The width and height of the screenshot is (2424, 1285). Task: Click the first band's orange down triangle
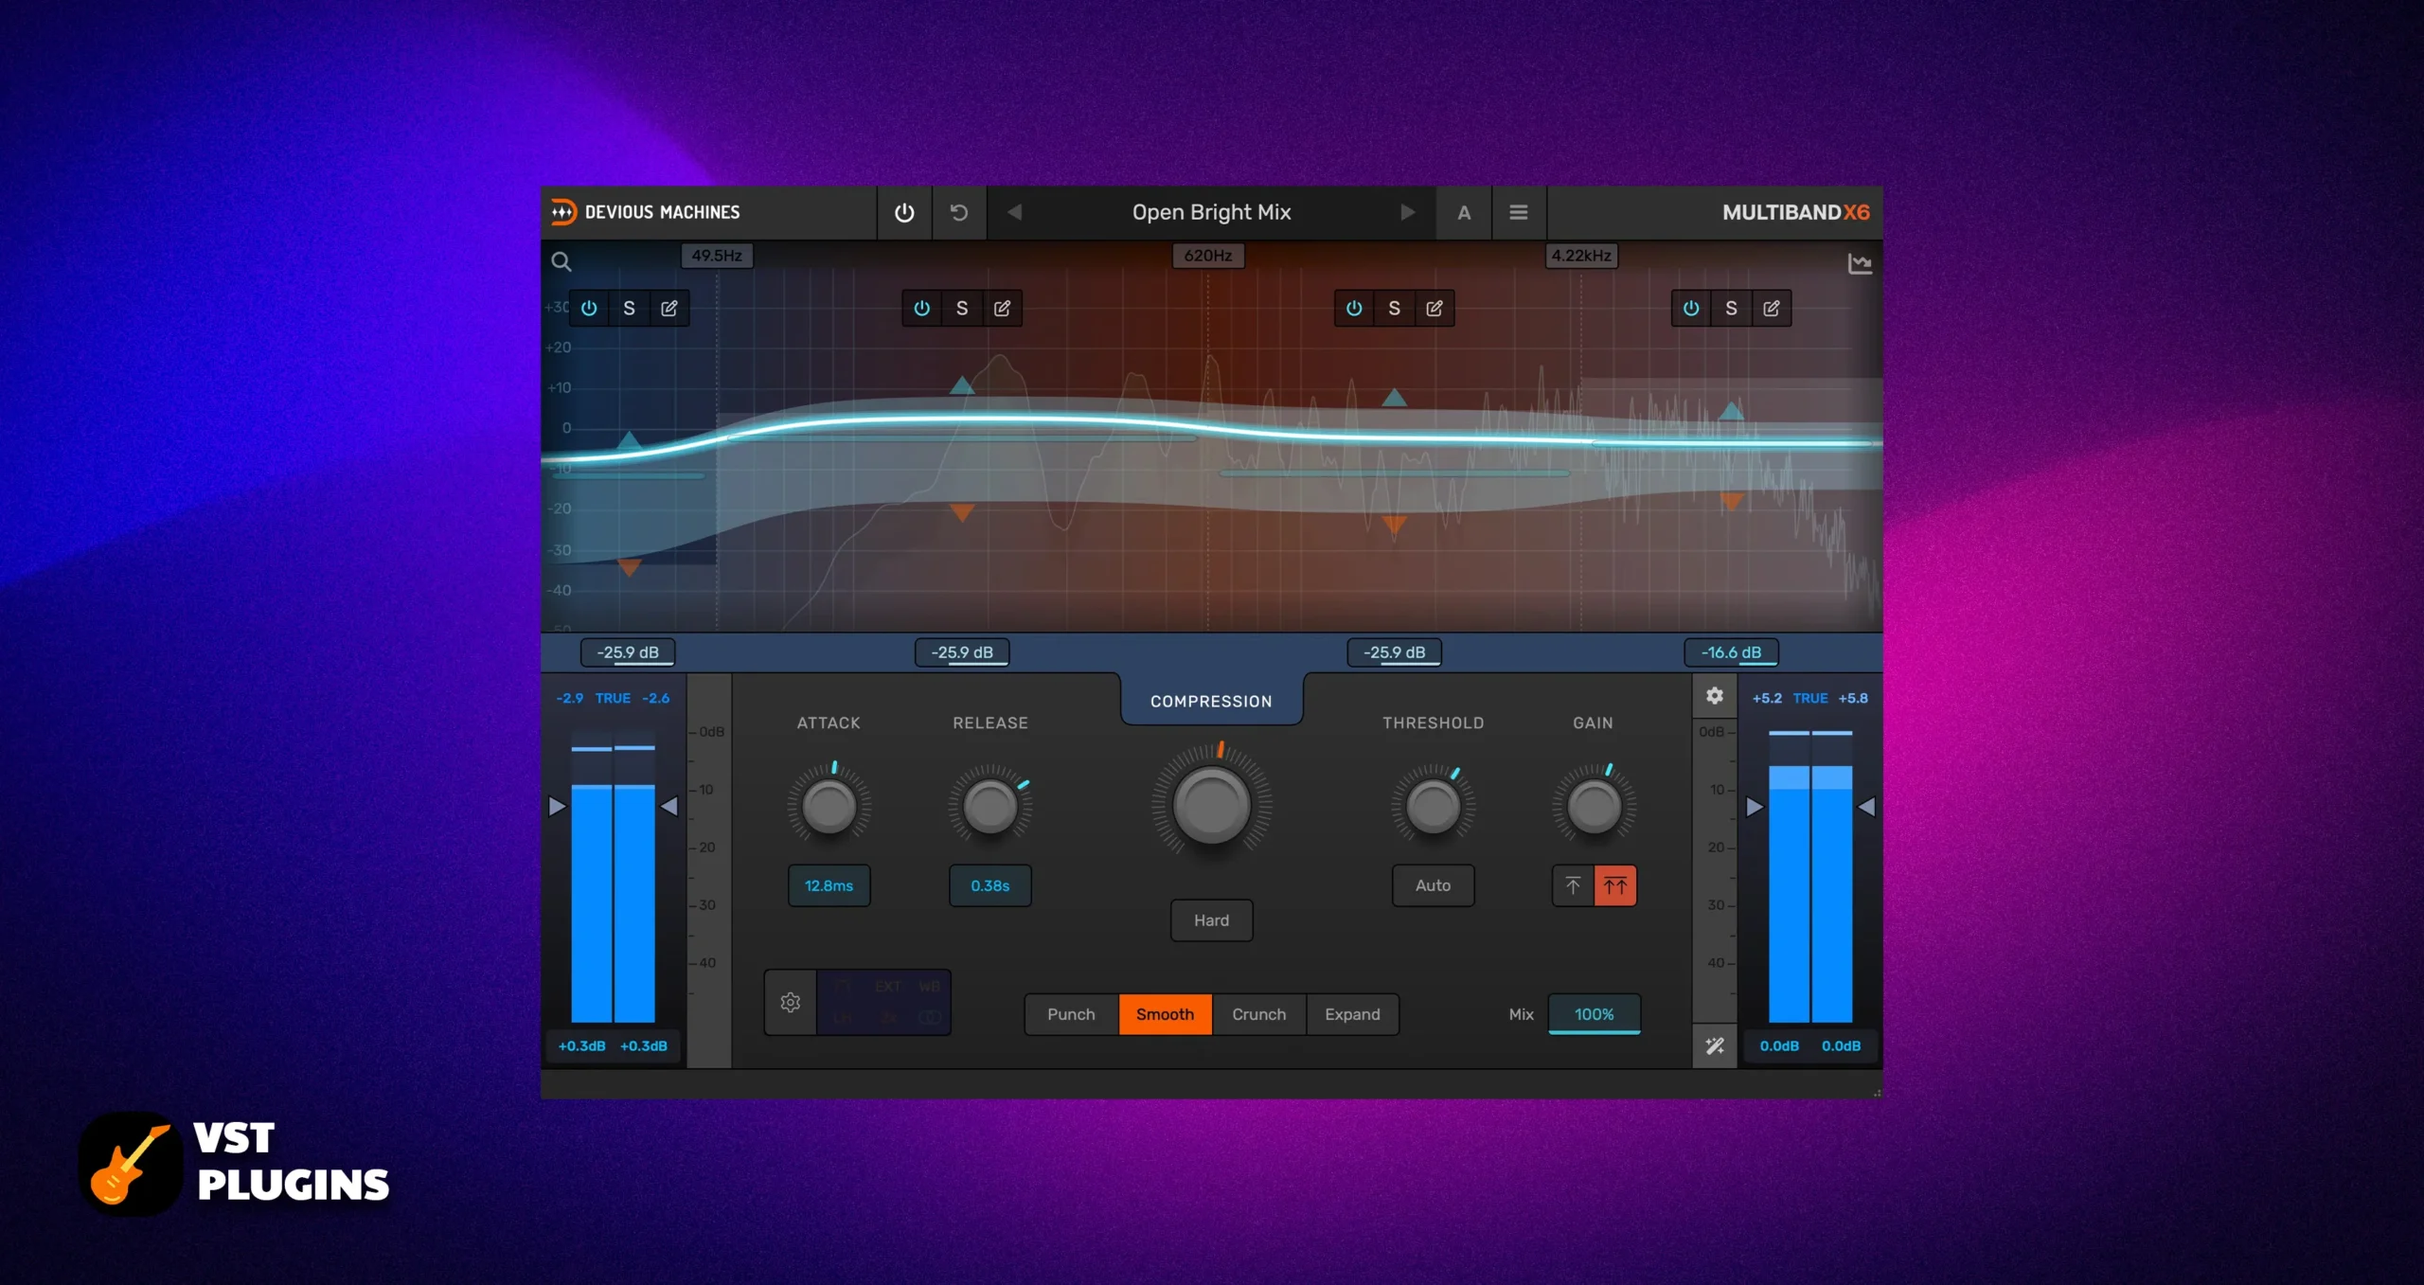click(629, 568)
